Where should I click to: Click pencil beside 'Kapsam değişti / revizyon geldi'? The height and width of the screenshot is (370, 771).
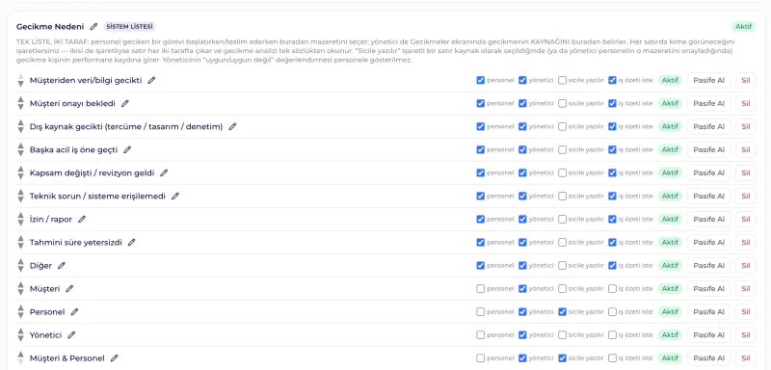[164, 172]
